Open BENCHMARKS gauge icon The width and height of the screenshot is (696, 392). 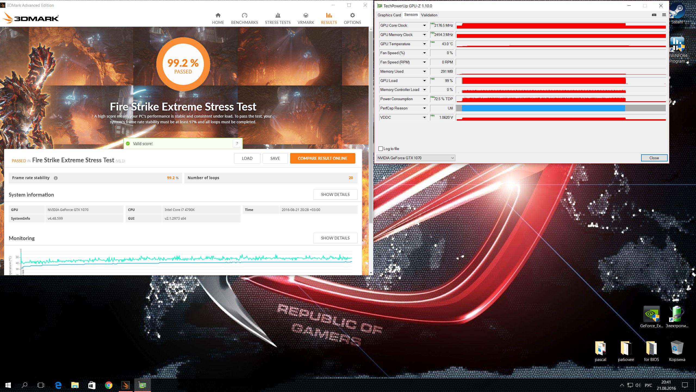[244, 15]
